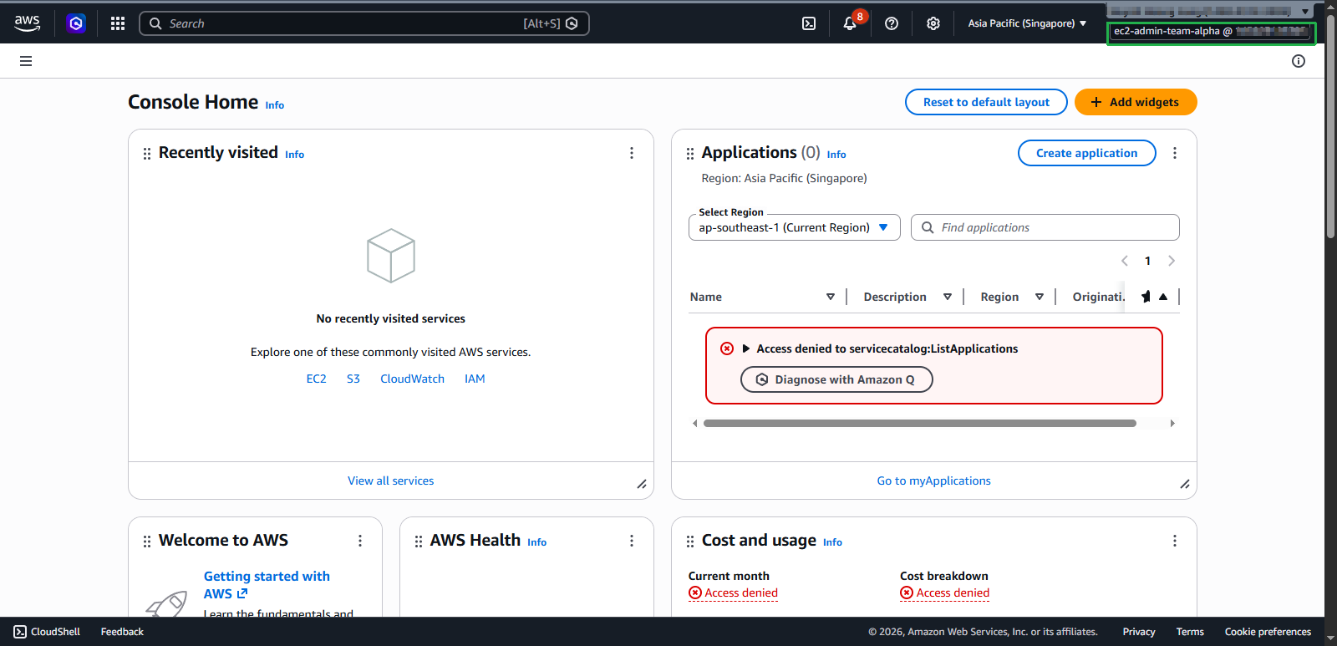Click the page vertical scrollbar
This screenshot has width=1337, height=646.
click(1330, 125)
